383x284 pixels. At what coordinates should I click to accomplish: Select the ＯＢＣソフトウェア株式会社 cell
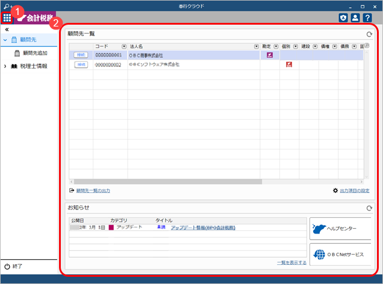coord(194,64)
